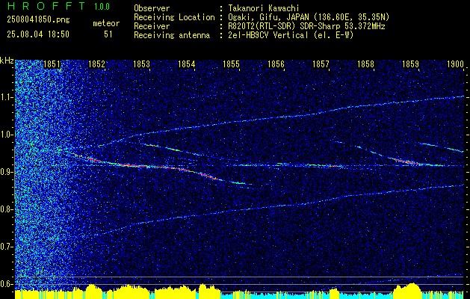The width and height of the screenshot is (470, 299).
Task: Click the 0.9 kHz axis label
Action: pyautogui.click(x=7, y=172)
